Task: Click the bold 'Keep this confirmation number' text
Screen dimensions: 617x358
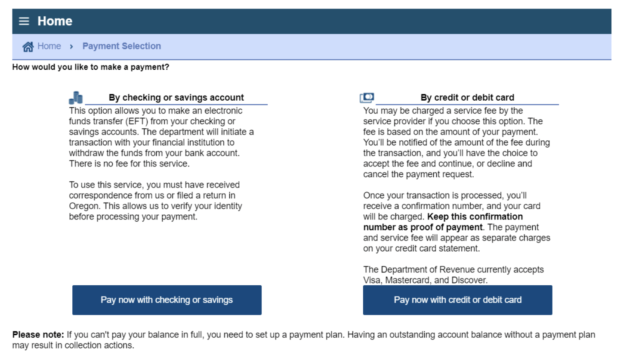Action: click(x=443, y=222)
